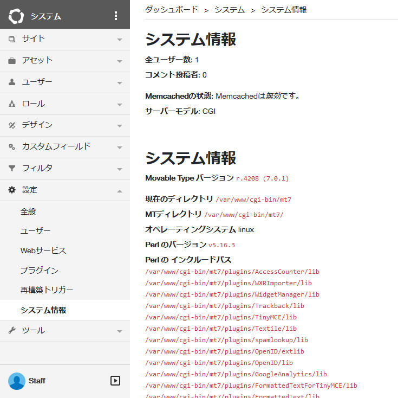Click the デザイン menu label
The image size is (398, 398).
(37, 125)
